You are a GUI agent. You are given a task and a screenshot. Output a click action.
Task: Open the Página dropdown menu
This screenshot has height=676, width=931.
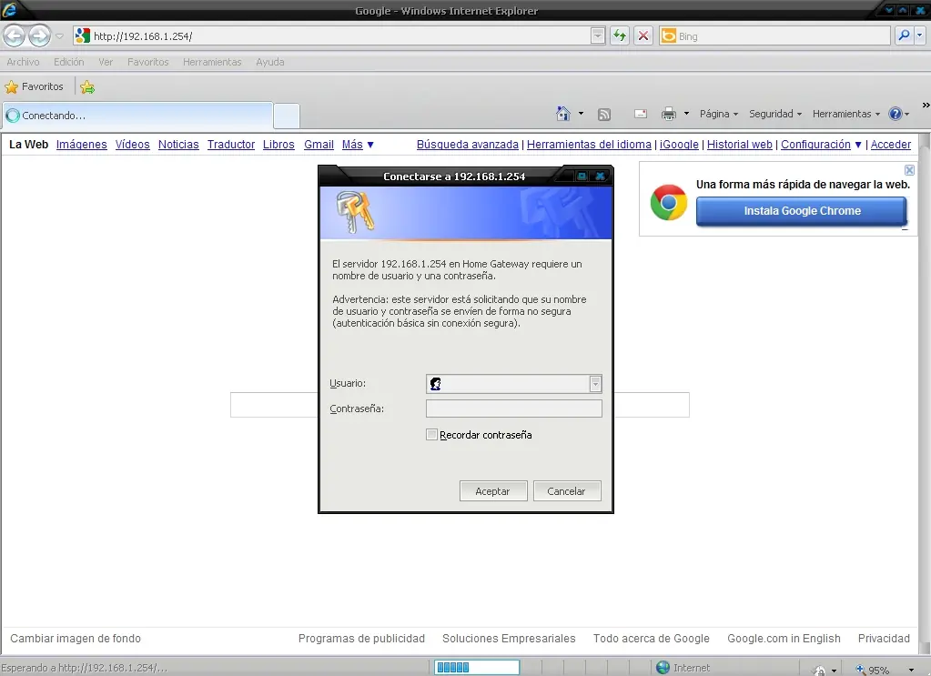(718, 114)
